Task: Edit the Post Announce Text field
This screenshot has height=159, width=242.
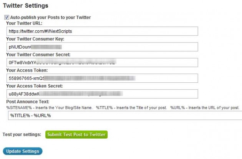Action: [125, 115]
